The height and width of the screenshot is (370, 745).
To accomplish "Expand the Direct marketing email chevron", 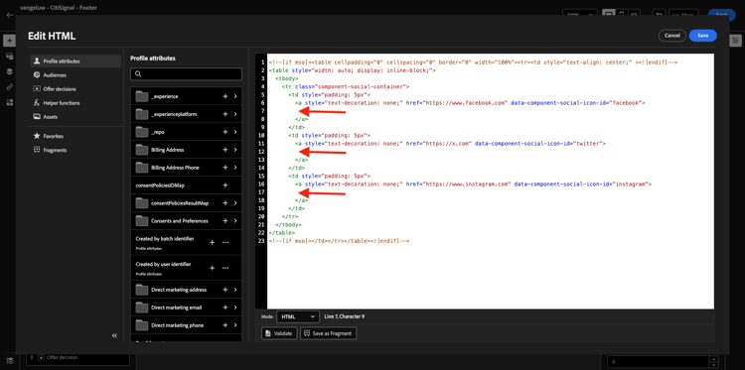I will pos(235,308).
